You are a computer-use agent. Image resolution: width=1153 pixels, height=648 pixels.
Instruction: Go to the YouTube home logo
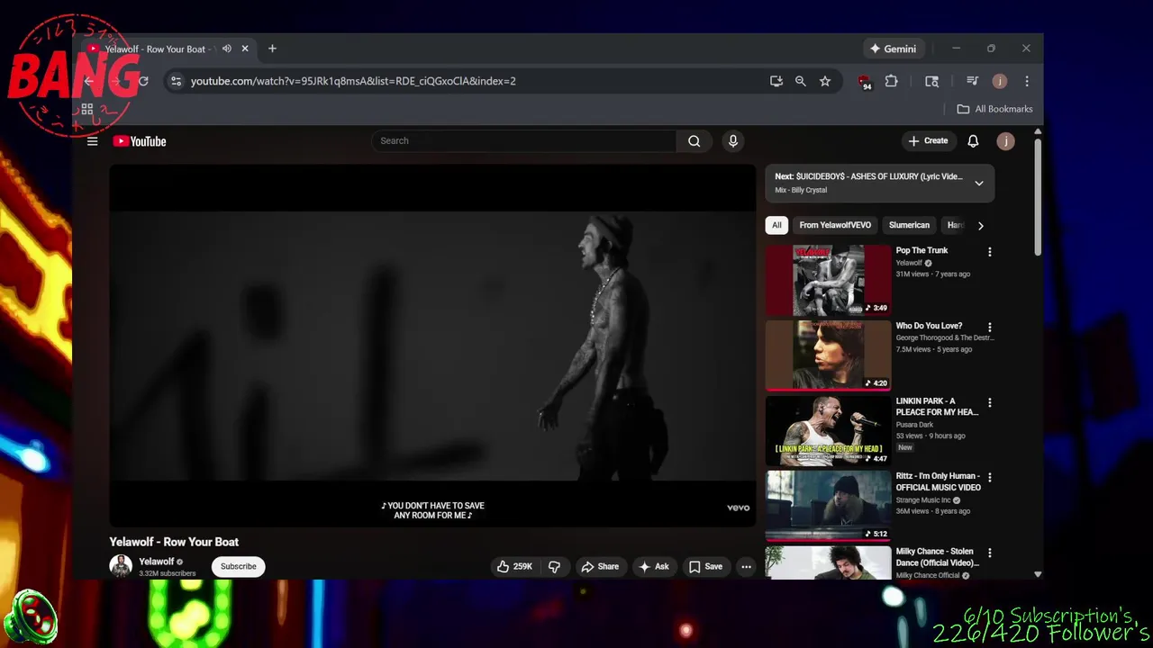140,141
